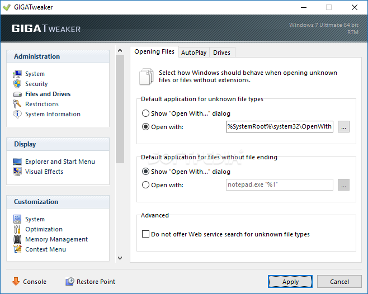Click the Display panel header
The image size is (368, 294).
pyautogui.click(x=58, y=144)
